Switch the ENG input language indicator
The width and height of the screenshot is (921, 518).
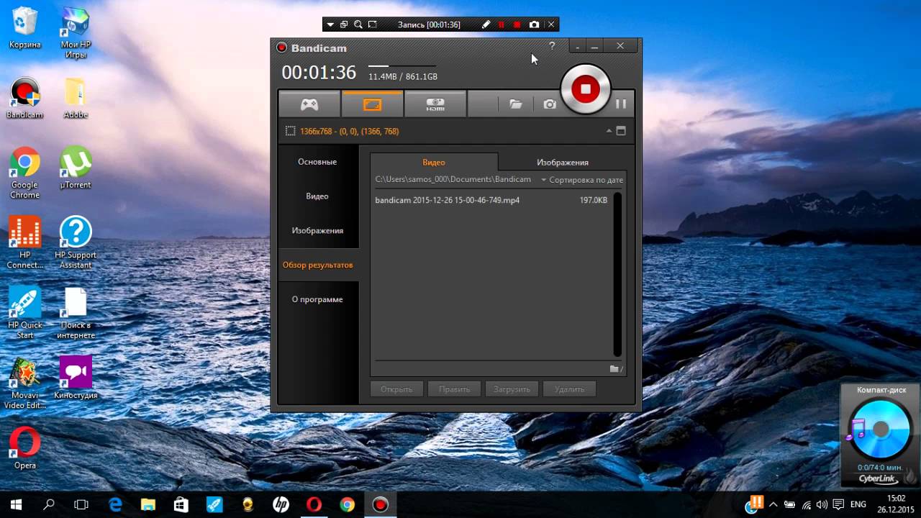858,505
